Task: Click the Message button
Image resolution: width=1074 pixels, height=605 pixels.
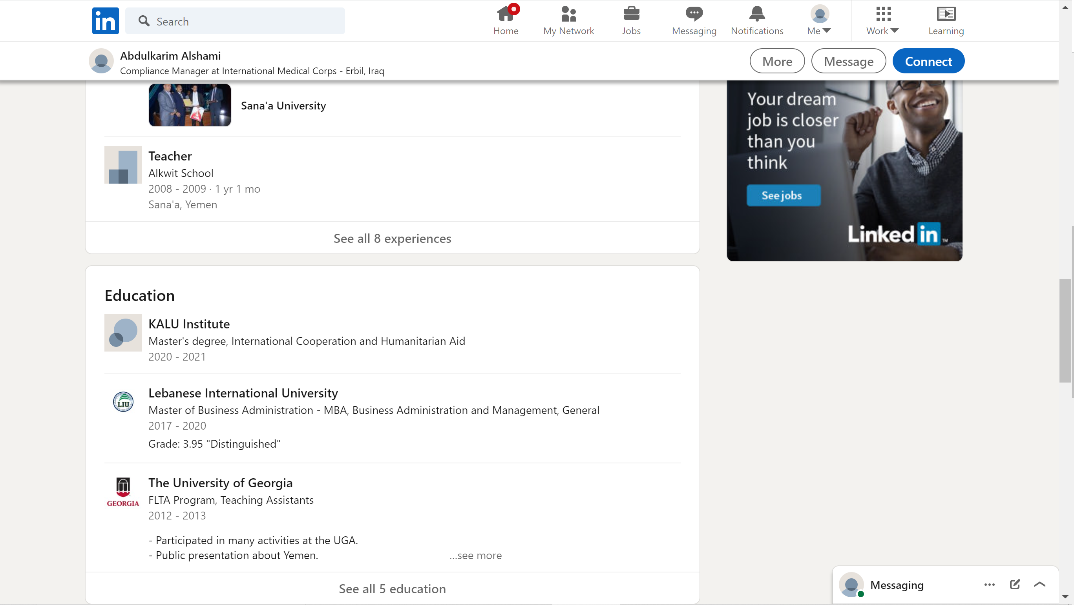Action: [848, 61]
